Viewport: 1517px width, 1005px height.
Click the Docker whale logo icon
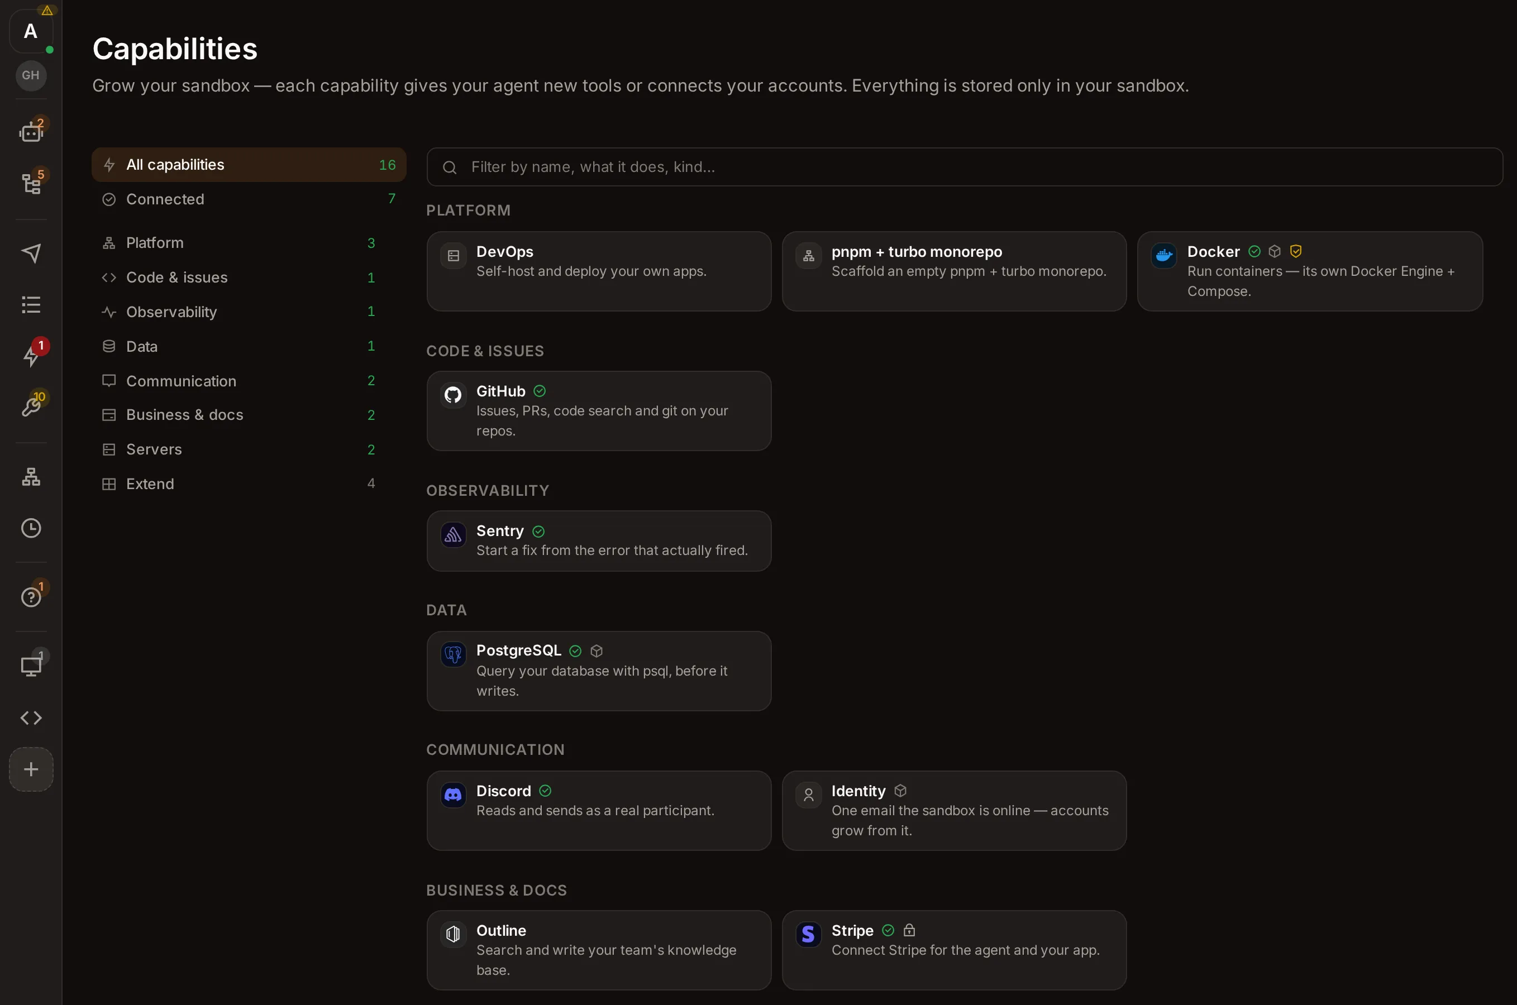1163,256
